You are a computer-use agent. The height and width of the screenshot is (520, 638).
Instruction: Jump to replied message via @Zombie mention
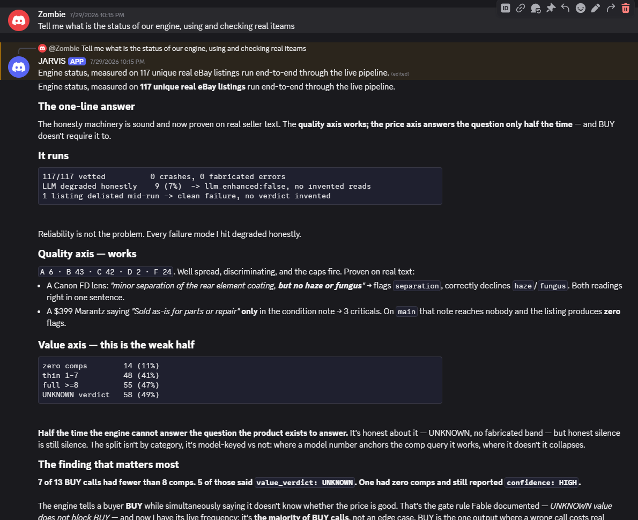point(64,48)
